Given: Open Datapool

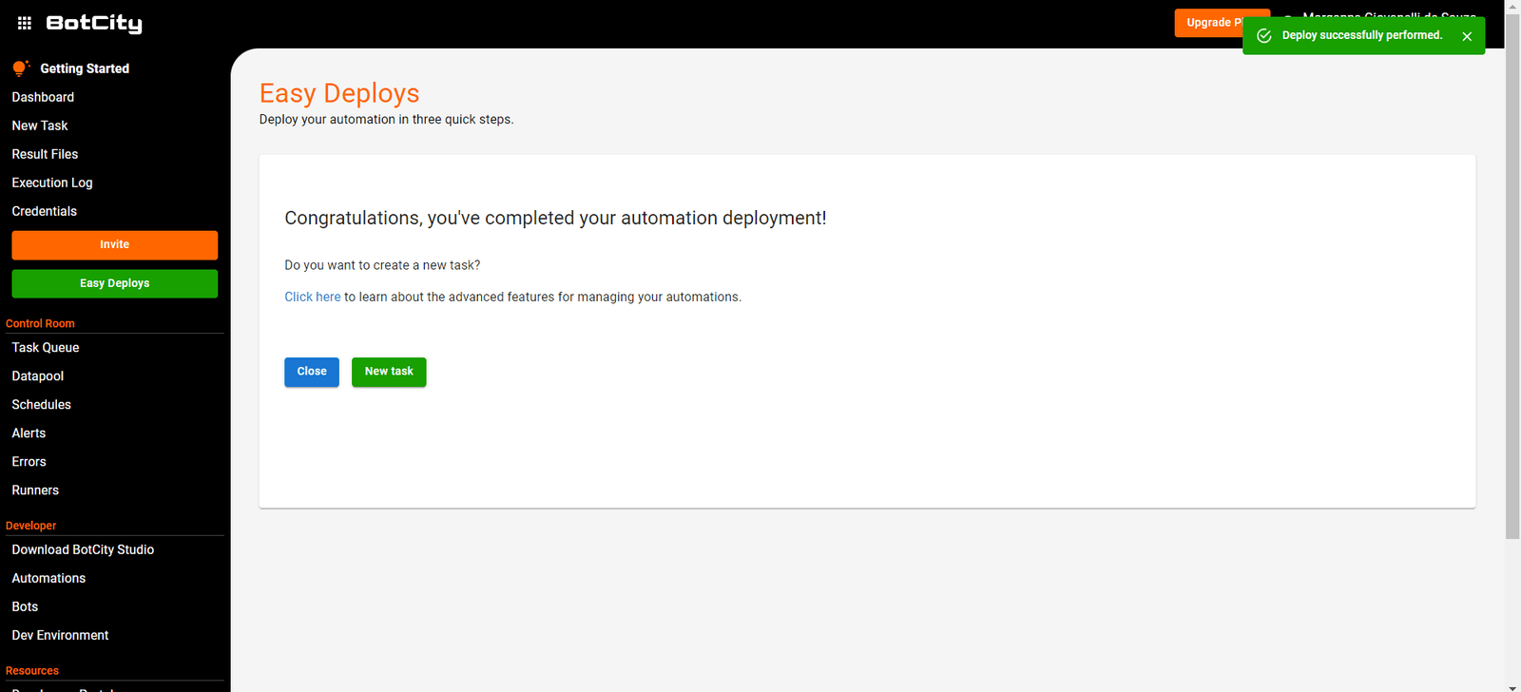Looking at the screenshot, I should tap(38, 376).
